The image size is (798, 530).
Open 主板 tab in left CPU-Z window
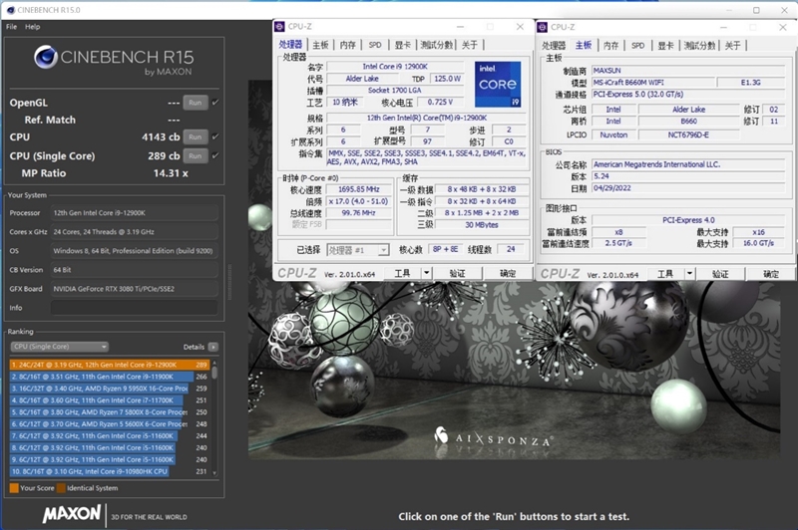click(x=320, y=45)
